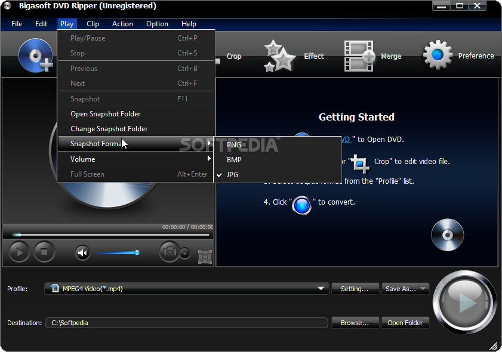Image resolution: width=502 pixels, height=352 pixels.
Task: Click the Crop toolbar label
Action: pyautogui.click(x=234, y=56)
